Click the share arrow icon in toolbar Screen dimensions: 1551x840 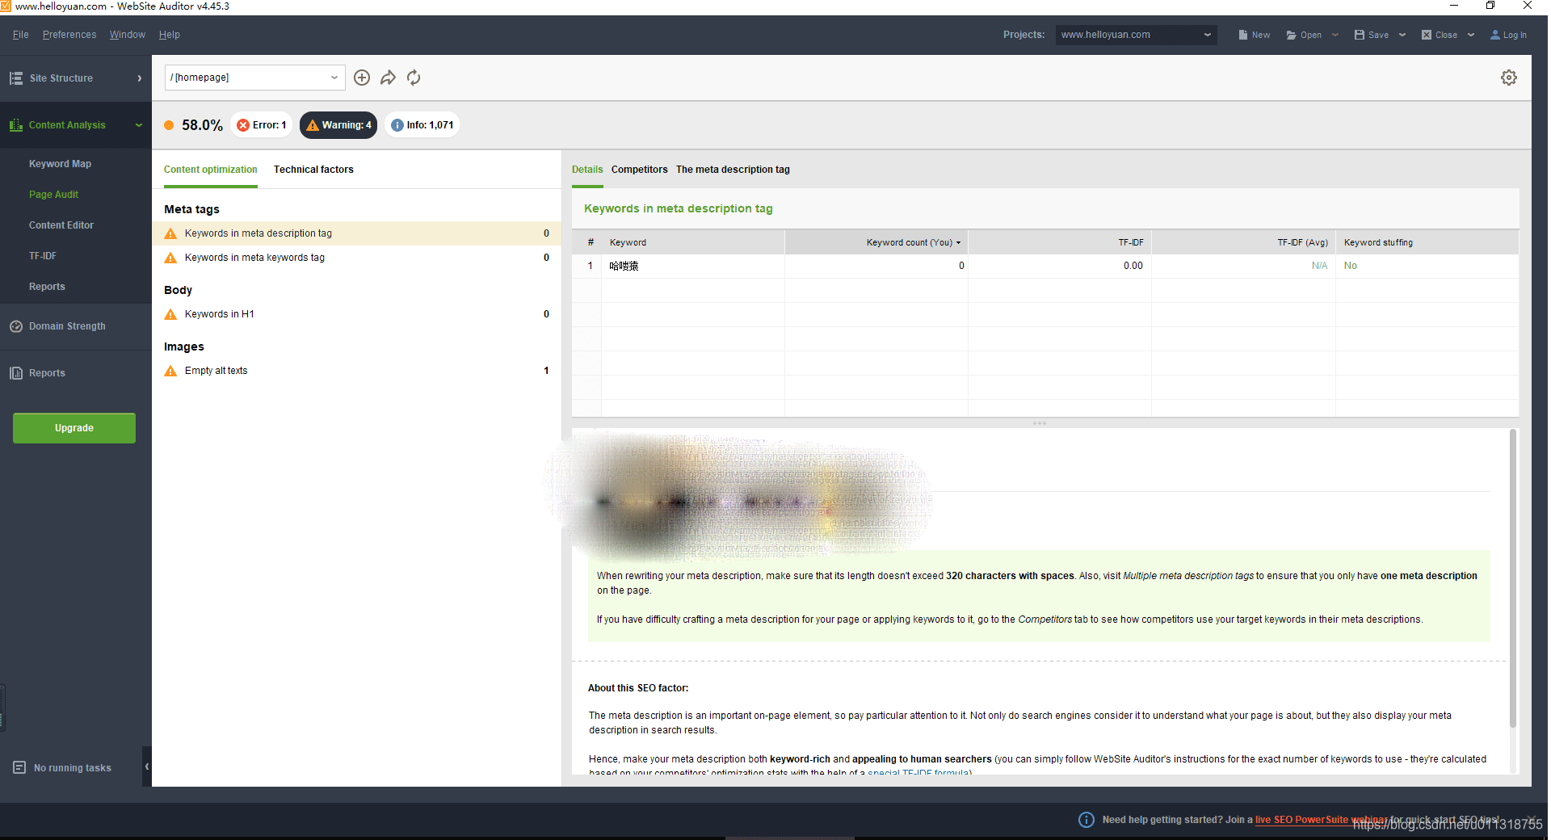point(388,78)
